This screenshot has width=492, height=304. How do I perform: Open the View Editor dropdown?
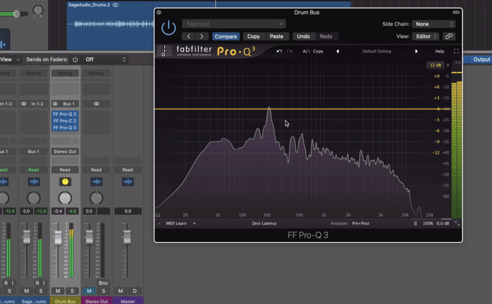click(x=426, y=37)
